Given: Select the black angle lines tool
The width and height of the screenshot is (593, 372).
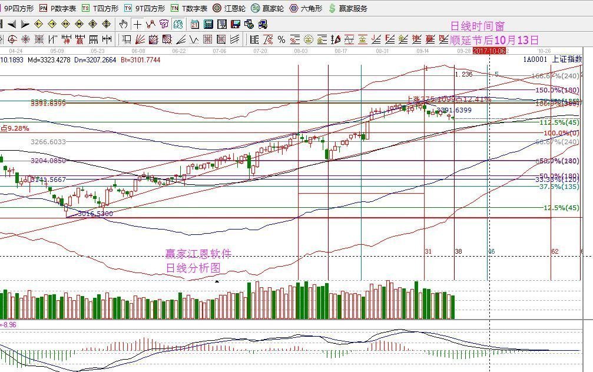Looking at the screenshot, I should pyautogui.click(x=181, y=39).
